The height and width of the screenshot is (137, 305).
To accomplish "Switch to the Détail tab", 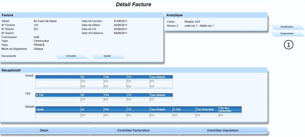I will click(x=44, y=131).
